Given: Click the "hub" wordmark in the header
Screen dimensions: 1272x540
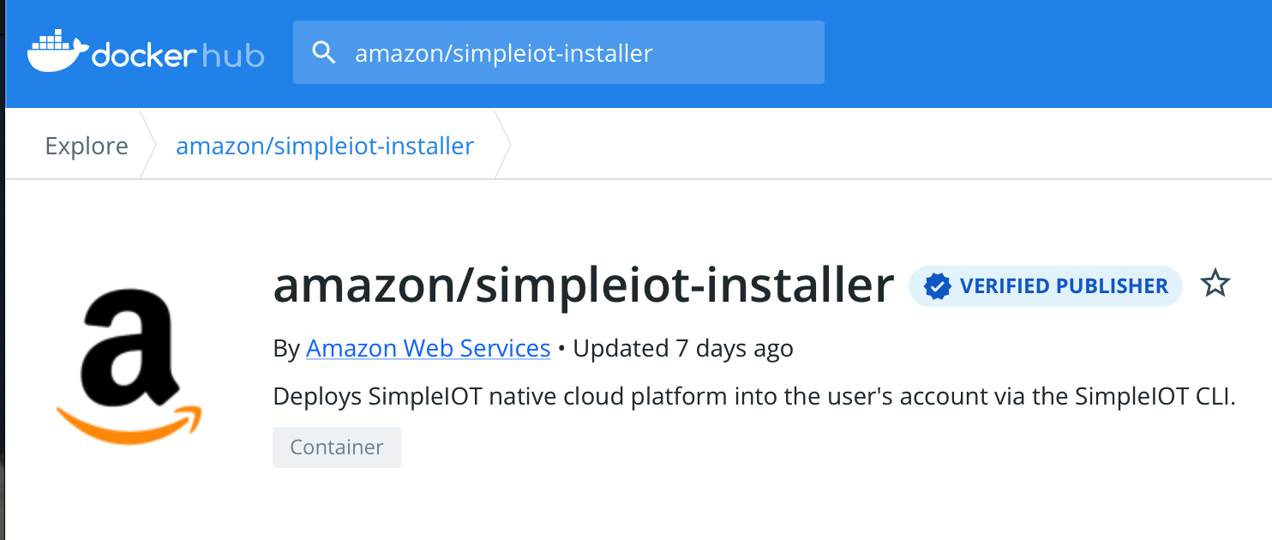Looking at the screenshot, I should [233, 56].
